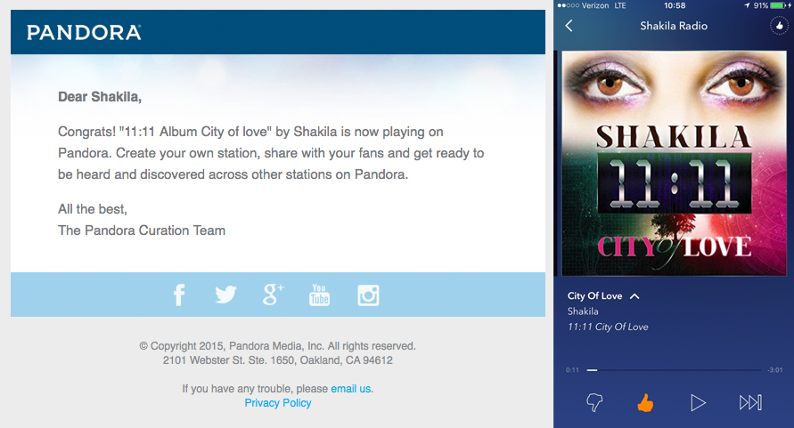The width and height of the screenshot is (794, 428).
Task: Give thumbs down to the current song
Action: 594,403
